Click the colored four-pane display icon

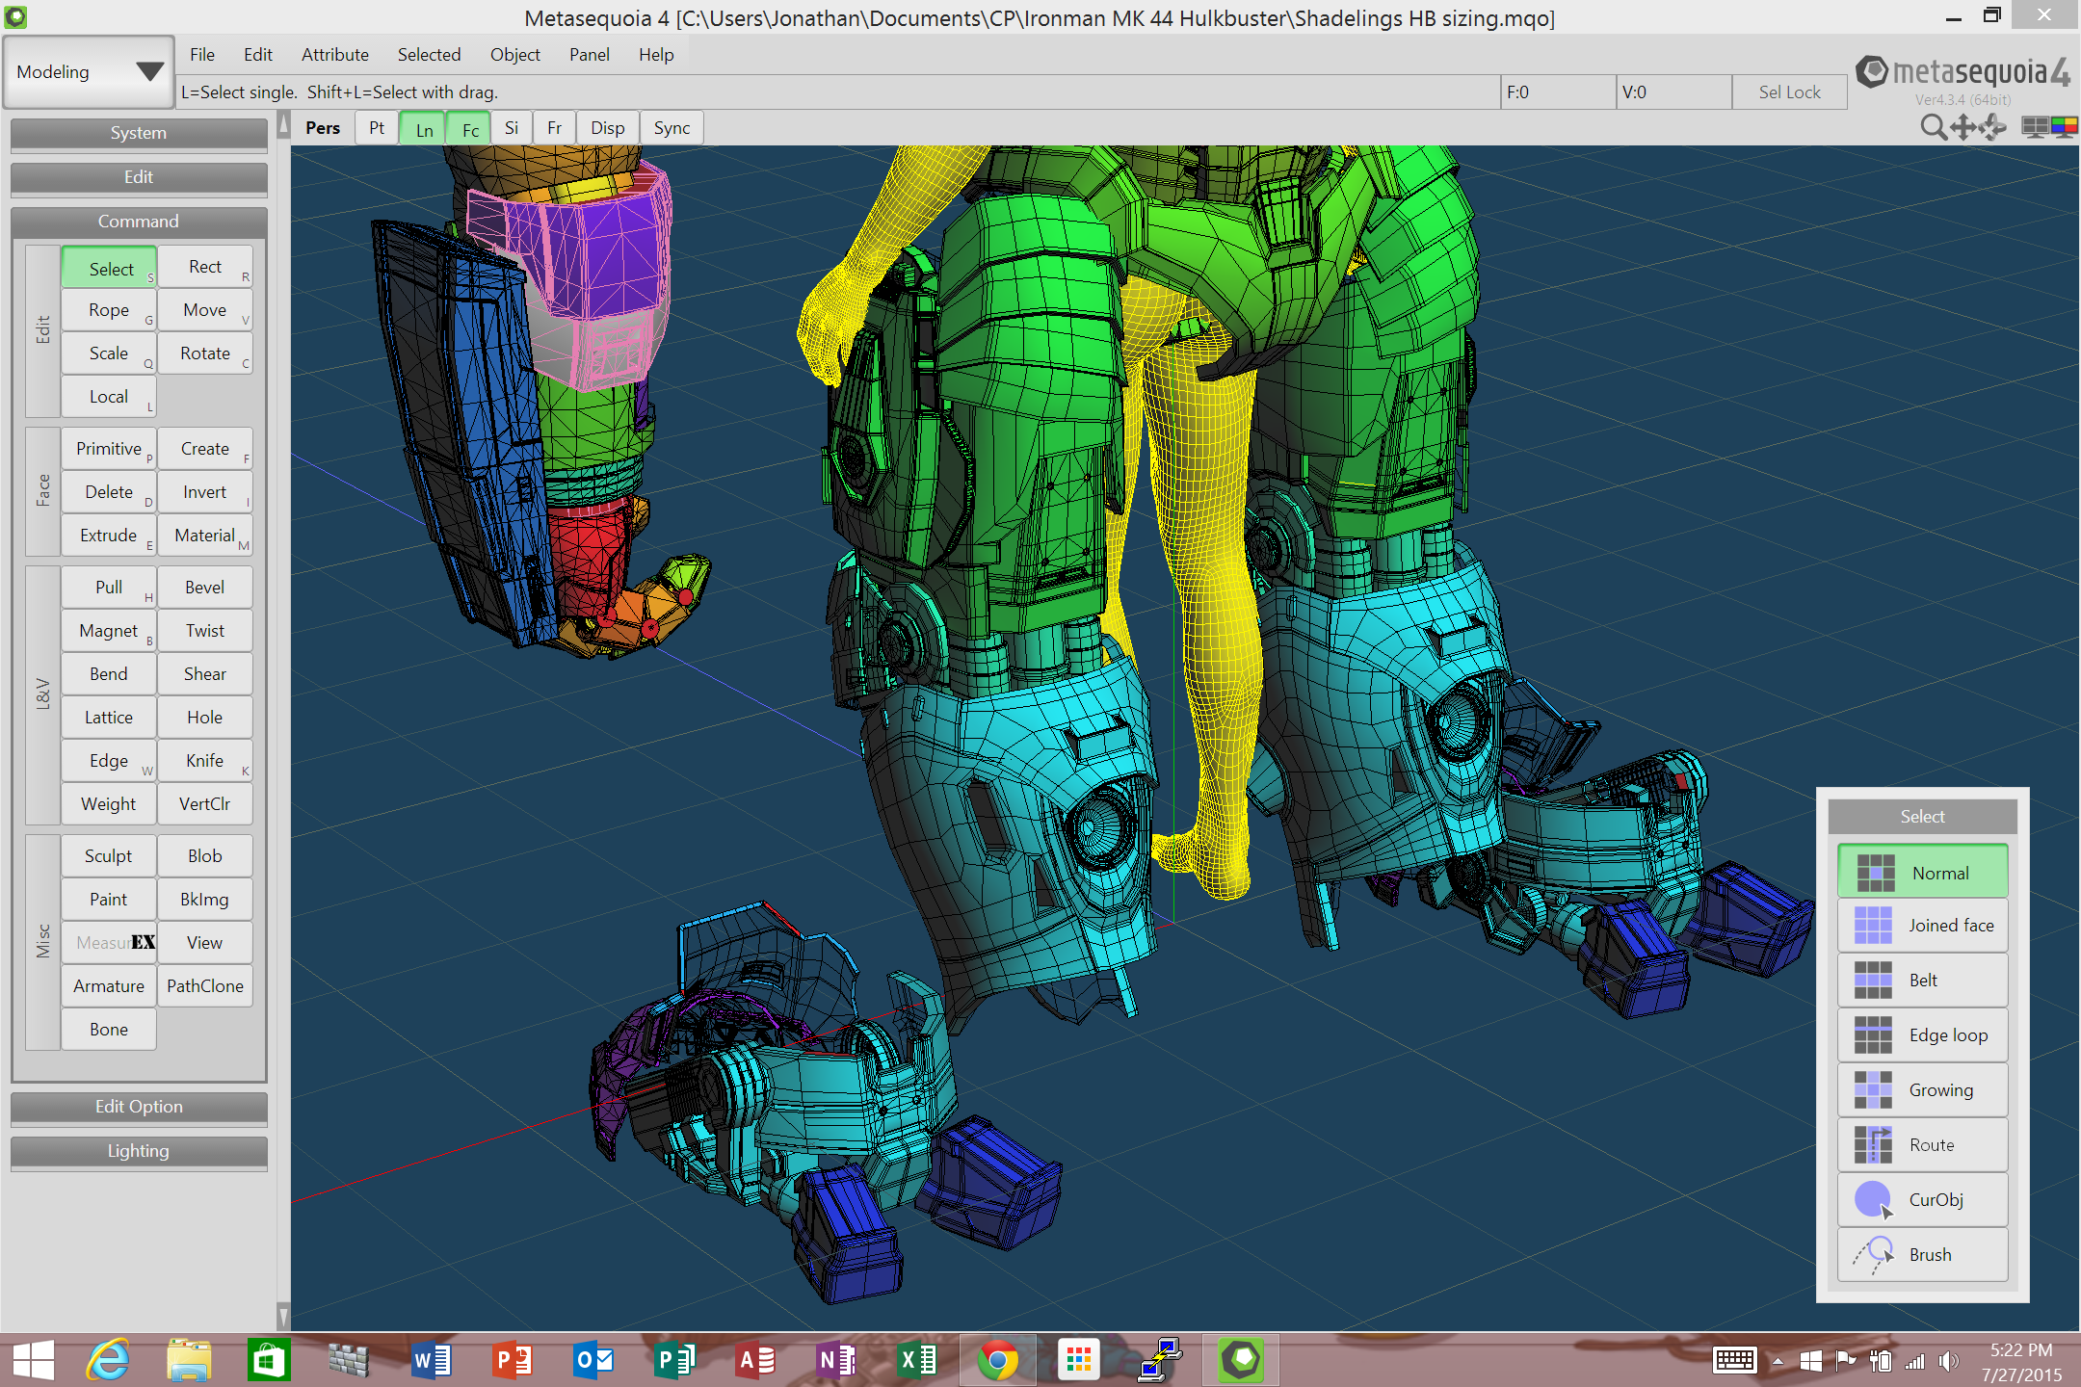[x=2064, y=127]
